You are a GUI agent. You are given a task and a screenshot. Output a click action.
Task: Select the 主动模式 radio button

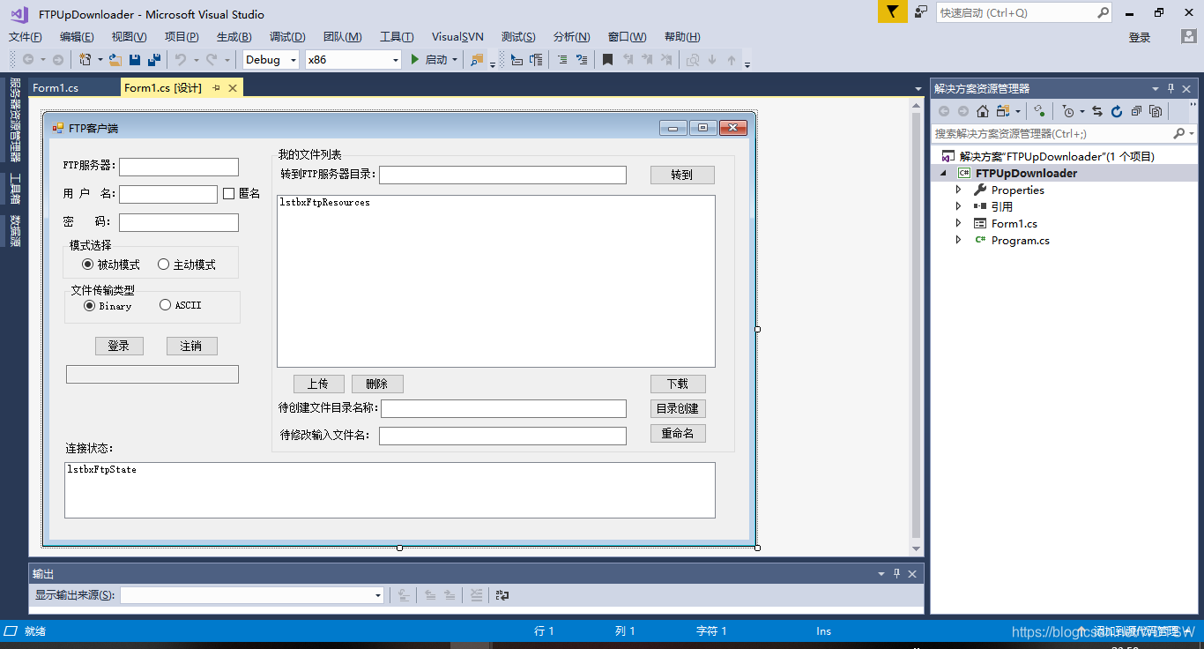[x=163, y=265]
